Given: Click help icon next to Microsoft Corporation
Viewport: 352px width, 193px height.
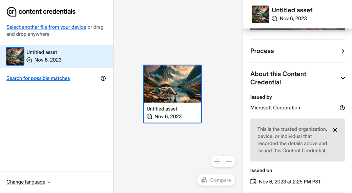Looking at the screenshot, I should tap(342, 108).
